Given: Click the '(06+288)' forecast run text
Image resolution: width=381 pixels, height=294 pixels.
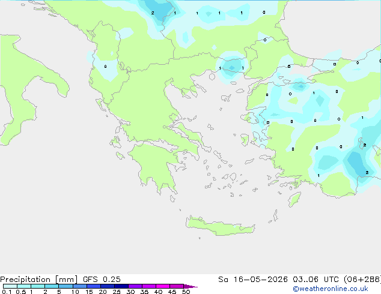Looking at the screenshot, I should (x=362, y=280).
